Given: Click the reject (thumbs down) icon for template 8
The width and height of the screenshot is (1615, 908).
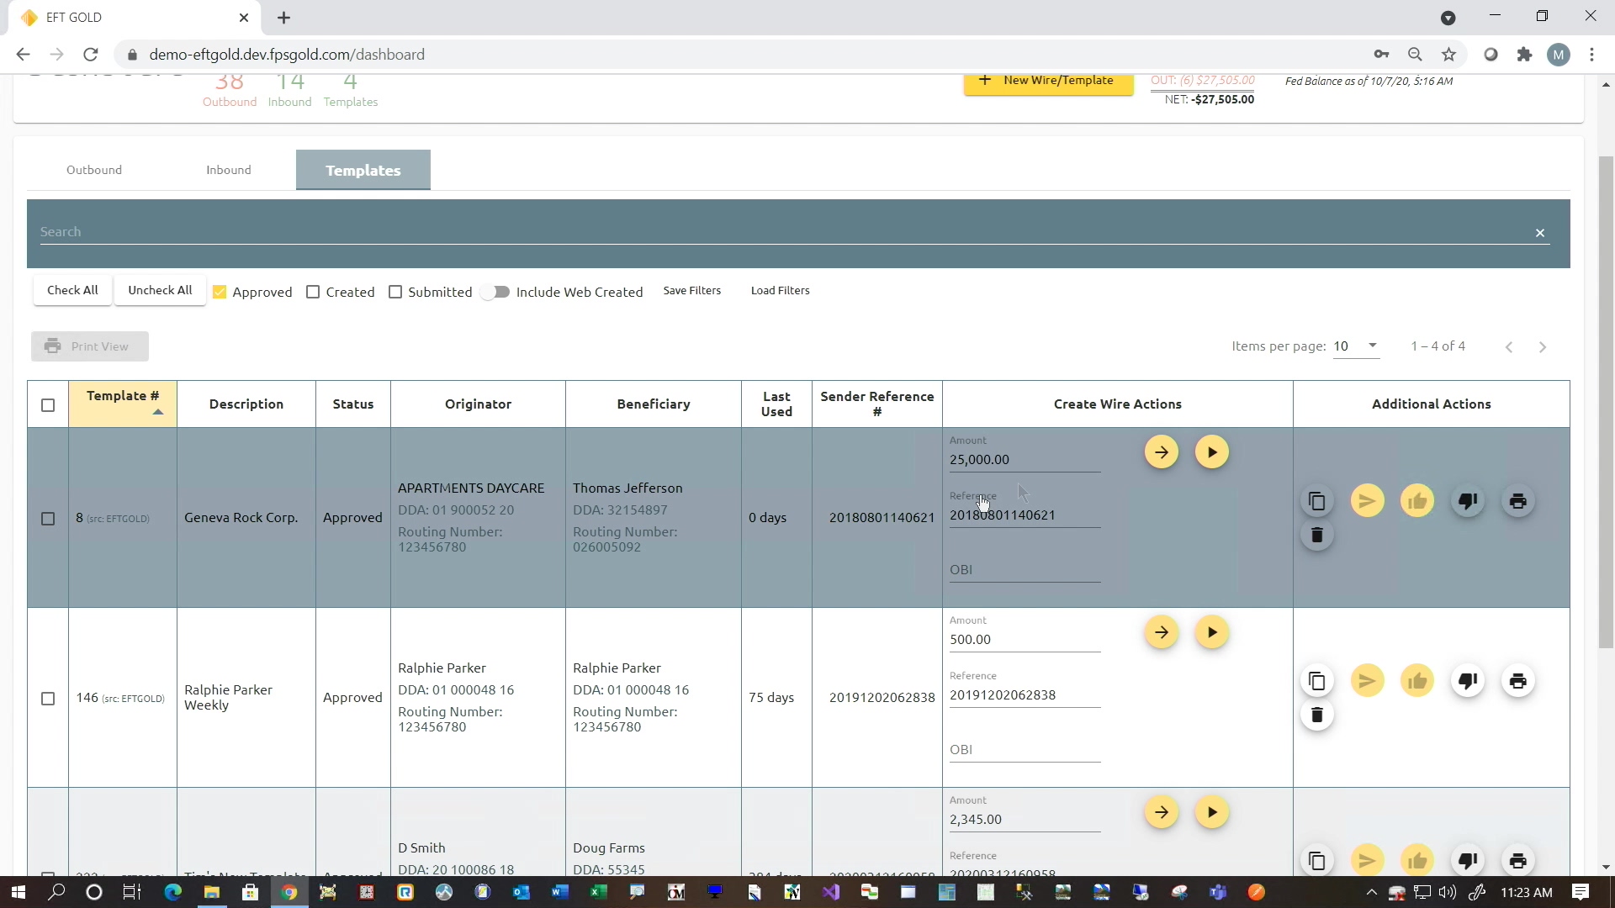Looking at the screenshot, I should click(x=1468, y=501).
